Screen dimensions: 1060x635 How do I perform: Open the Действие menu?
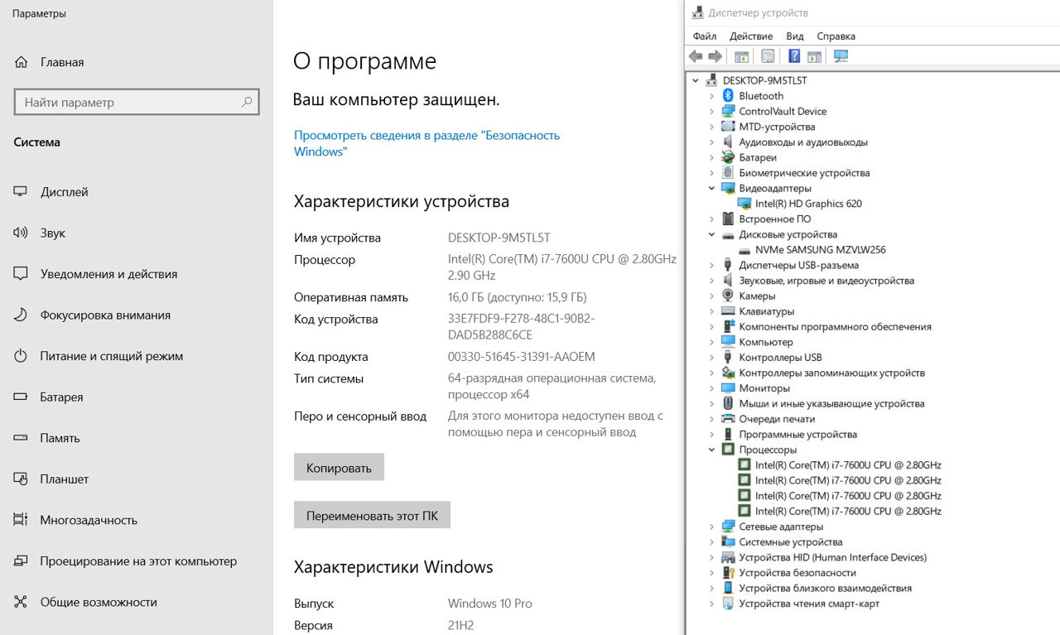[751, 36]
